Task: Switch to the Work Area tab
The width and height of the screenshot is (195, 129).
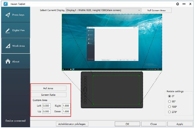Action: (15, 46)
